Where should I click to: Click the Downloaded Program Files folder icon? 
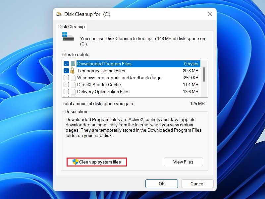73,64
